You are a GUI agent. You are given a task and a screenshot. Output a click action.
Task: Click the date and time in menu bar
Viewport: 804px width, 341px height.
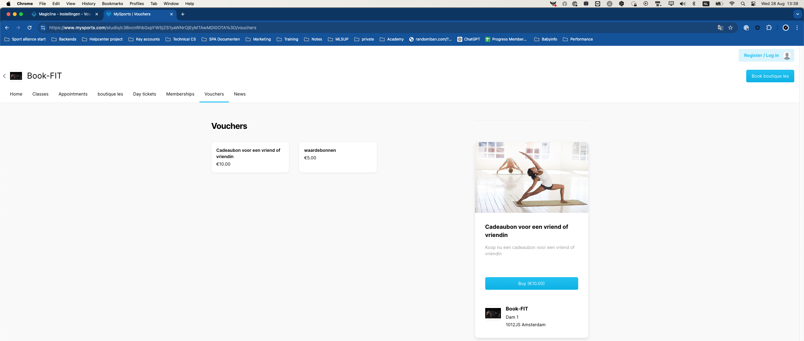pyautogui.click(x=780, y=4)
